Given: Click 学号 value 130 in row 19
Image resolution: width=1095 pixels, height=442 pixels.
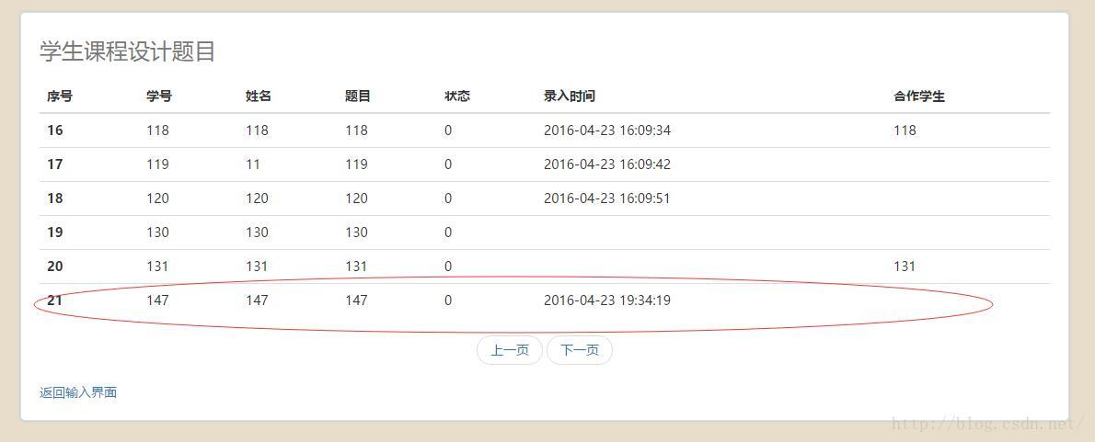Looking at the screenshot, I should pyautogui.click(x=157, y=232).
